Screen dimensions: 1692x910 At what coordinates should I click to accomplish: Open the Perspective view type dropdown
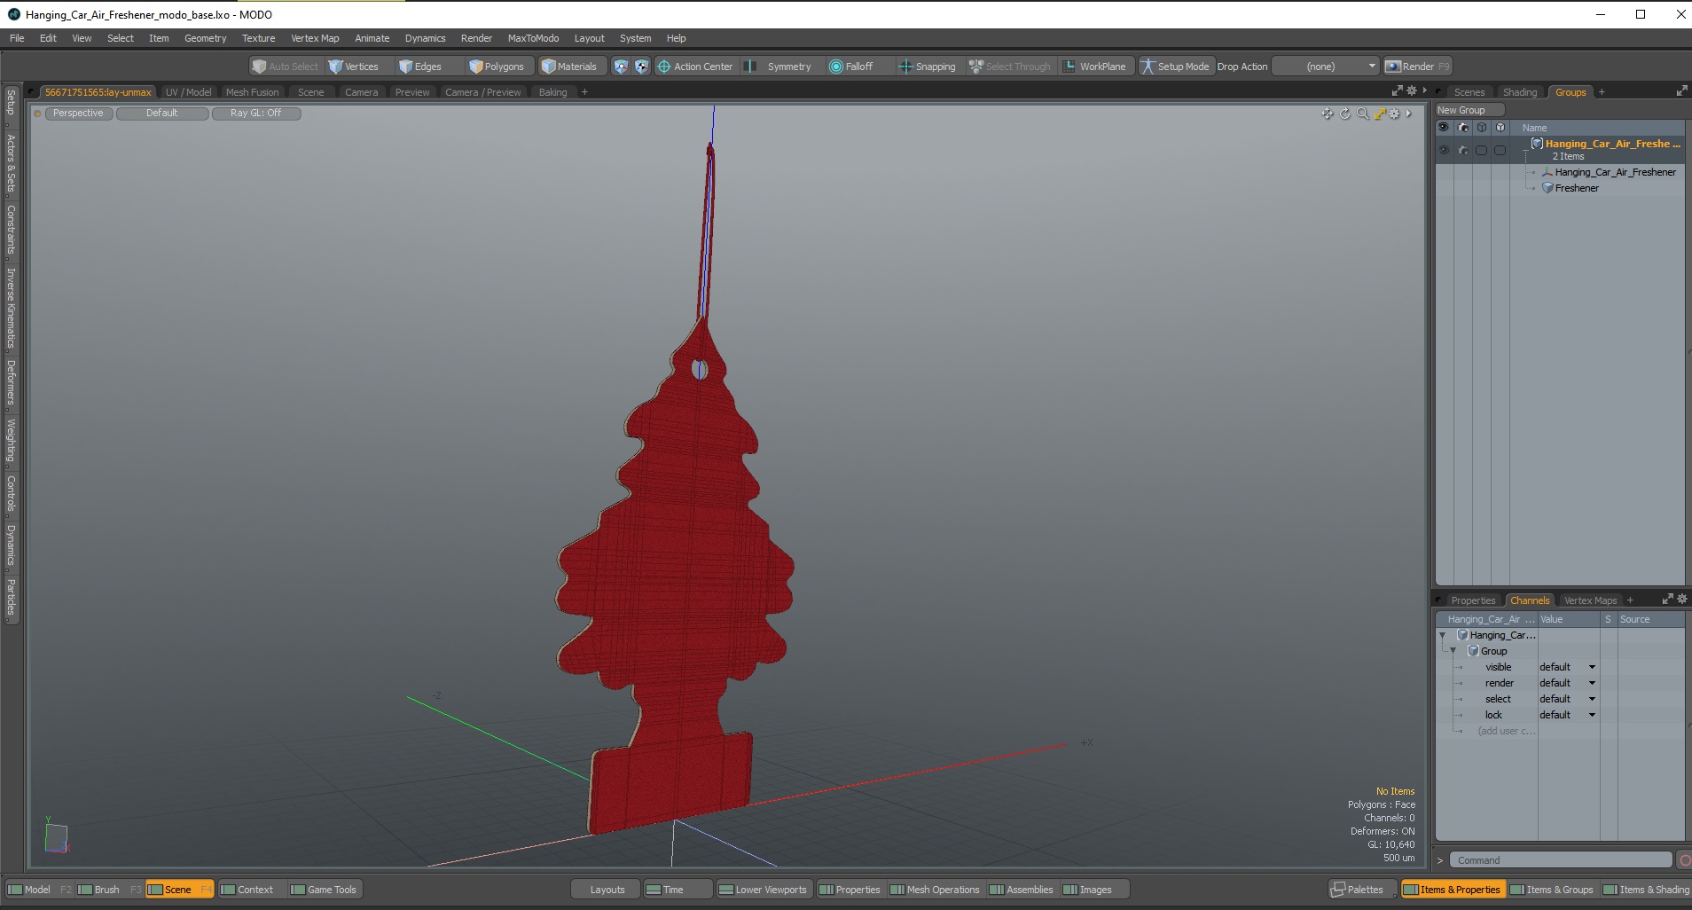click(x=78, y=114)
